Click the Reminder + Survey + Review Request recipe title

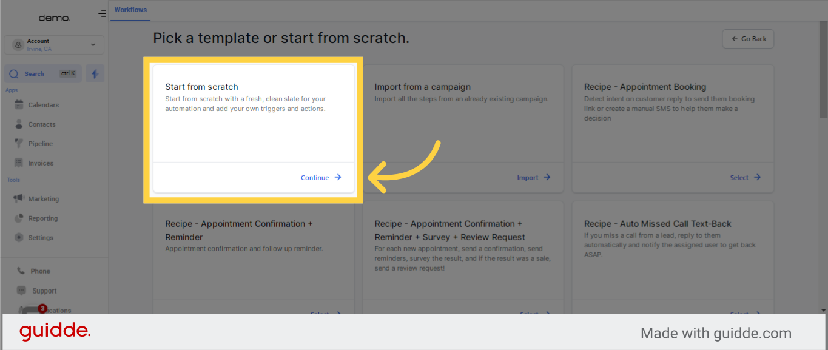click(x=450, y=231)
